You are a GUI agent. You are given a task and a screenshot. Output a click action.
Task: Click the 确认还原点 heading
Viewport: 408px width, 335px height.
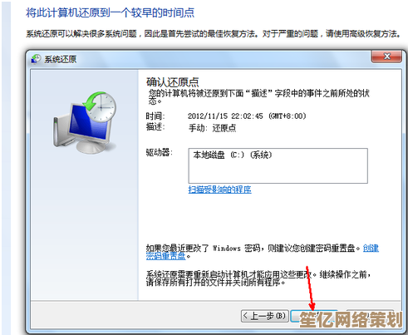pyautogui.click(x=172, y=82)
